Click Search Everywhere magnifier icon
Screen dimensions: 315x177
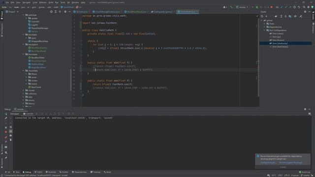(304, 7)
